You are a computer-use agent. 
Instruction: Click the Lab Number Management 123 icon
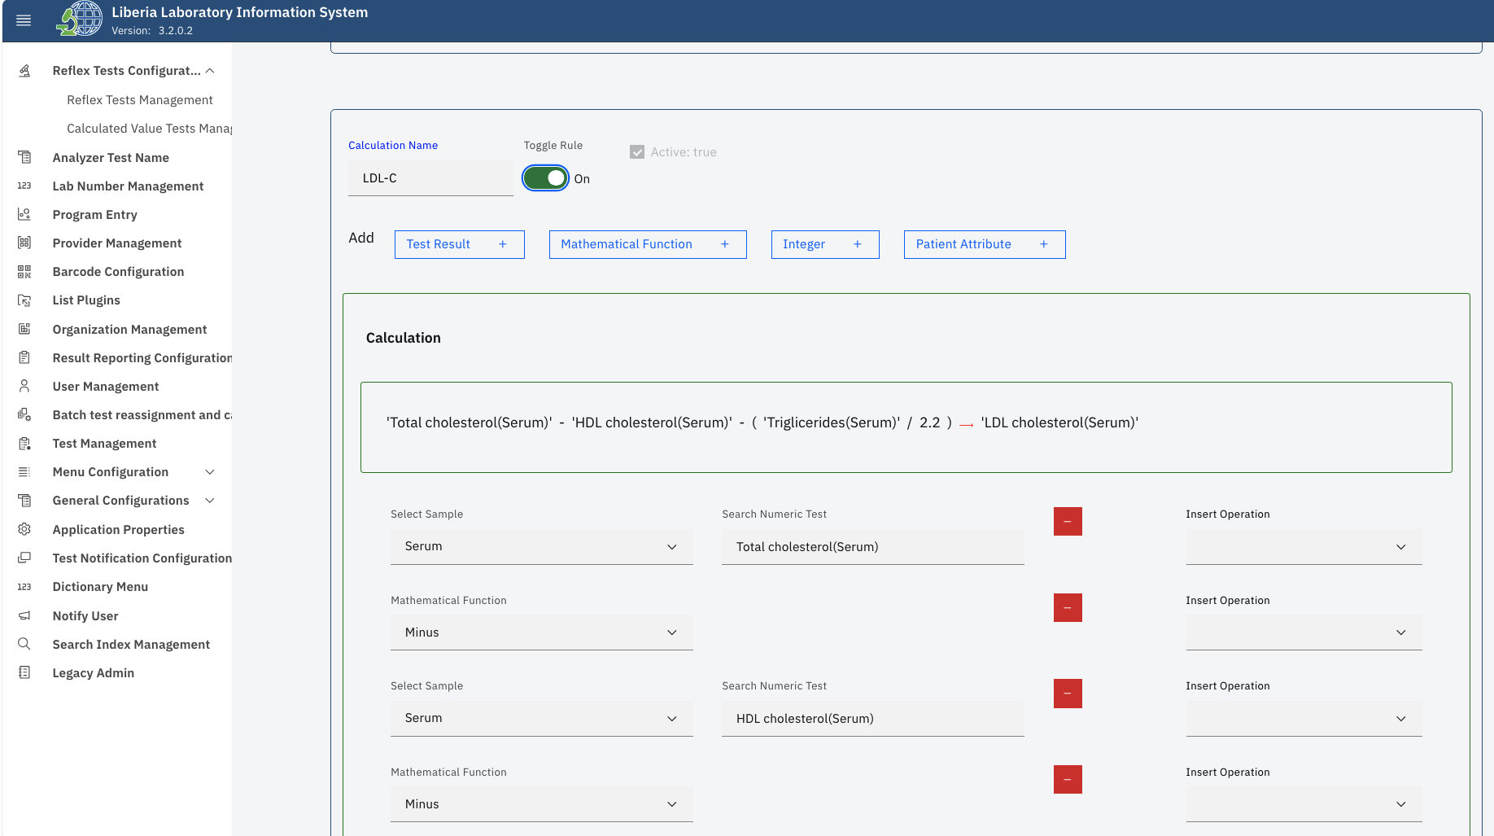[x=24, y=186]
